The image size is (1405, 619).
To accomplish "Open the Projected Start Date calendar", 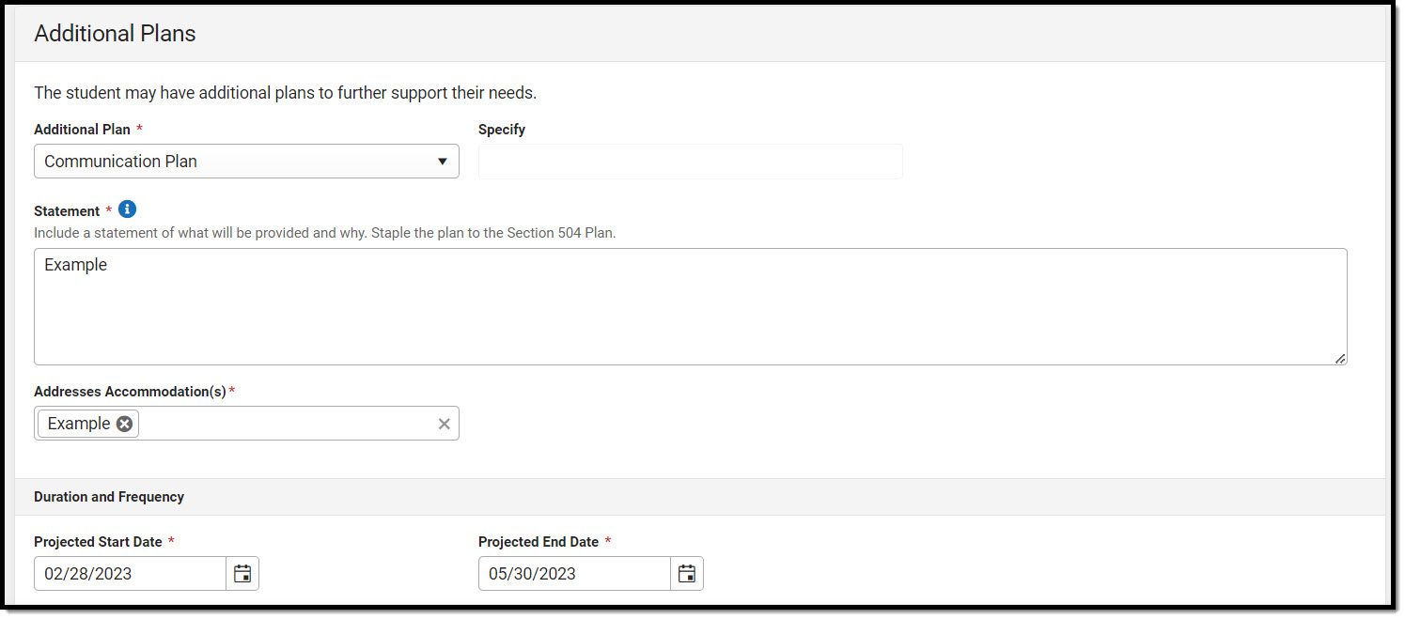I will [242, 574].
